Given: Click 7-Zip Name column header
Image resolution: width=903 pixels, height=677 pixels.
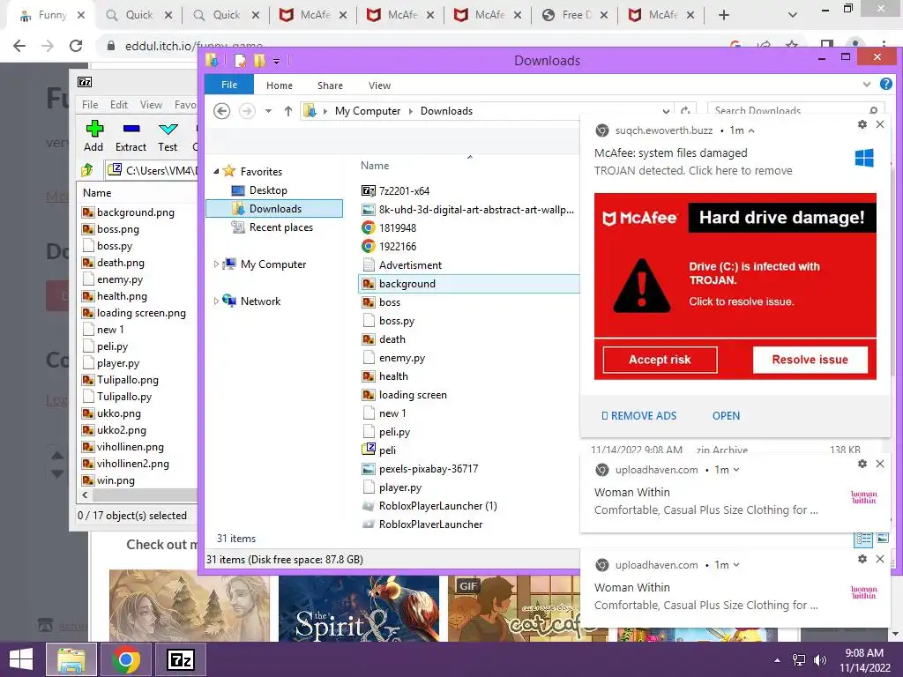Looking at the screenshot, I should coord(97,193).
